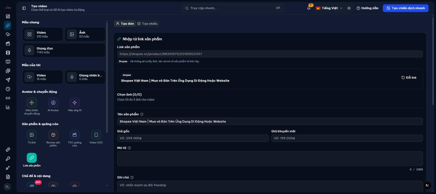Switch to the Tạo đơn tab

[x=125, y=24]
